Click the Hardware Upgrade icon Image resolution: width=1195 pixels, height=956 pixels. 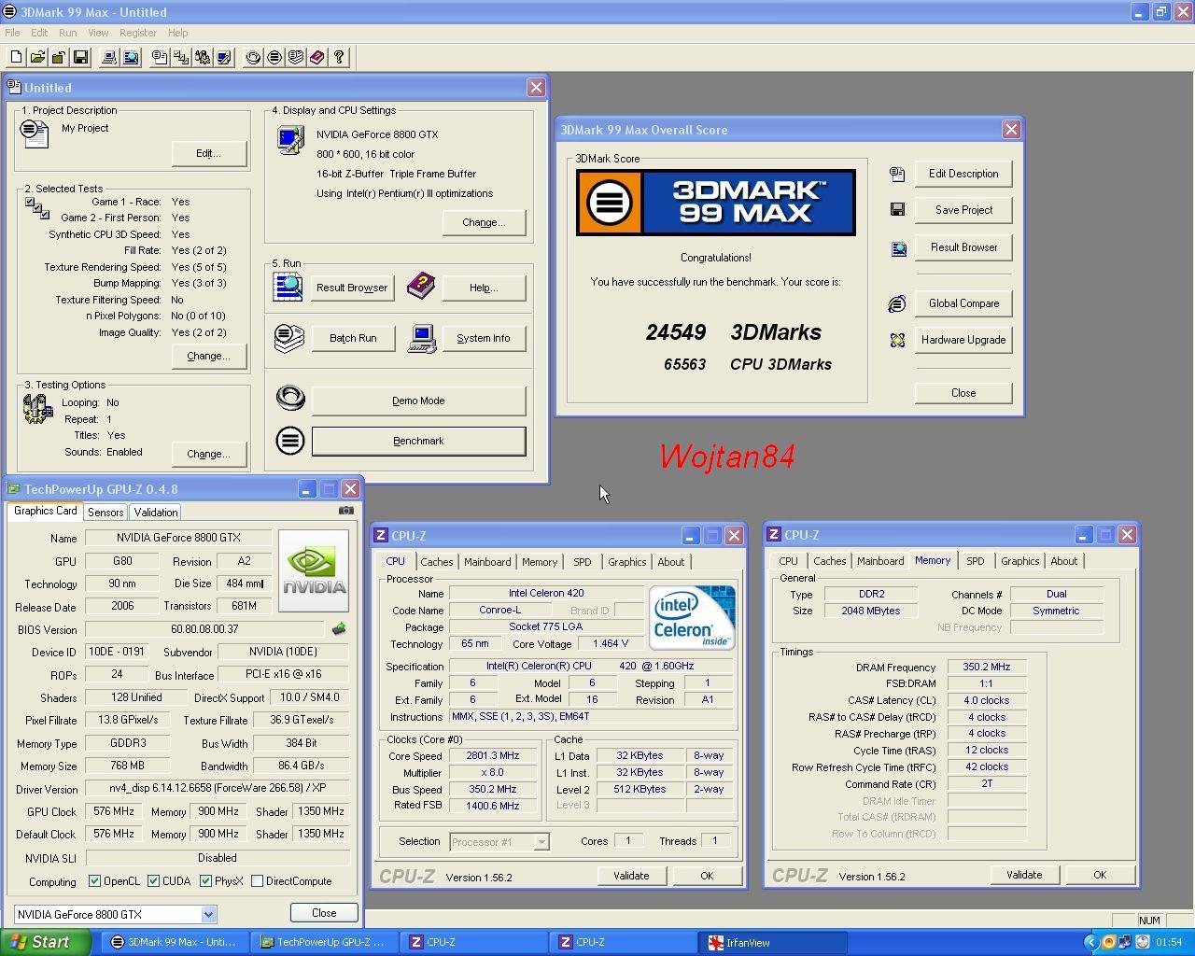[897, 340]
